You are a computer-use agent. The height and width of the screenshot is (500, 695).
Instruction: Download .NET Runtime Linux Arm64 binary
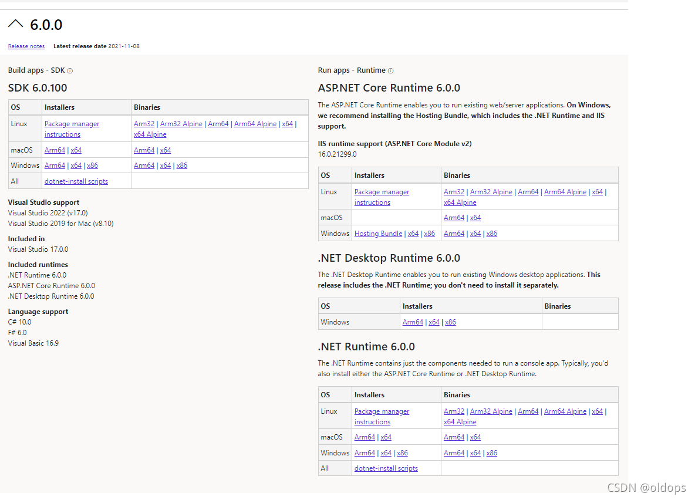pyautogui.click(x=528, y=411)
